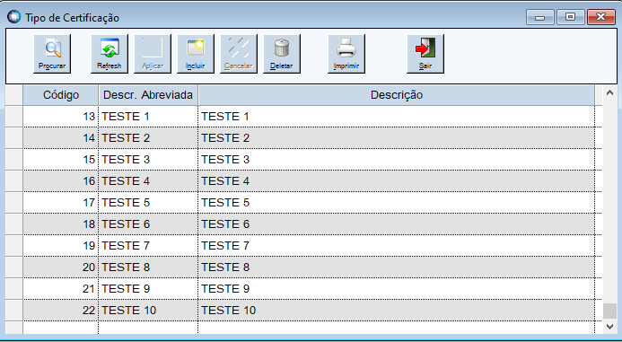Click the scrollbar down arrow

click(x=609, y=327)
